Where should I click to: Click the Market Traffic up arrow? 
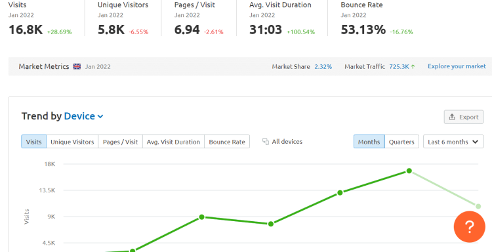tap(413, 66)
